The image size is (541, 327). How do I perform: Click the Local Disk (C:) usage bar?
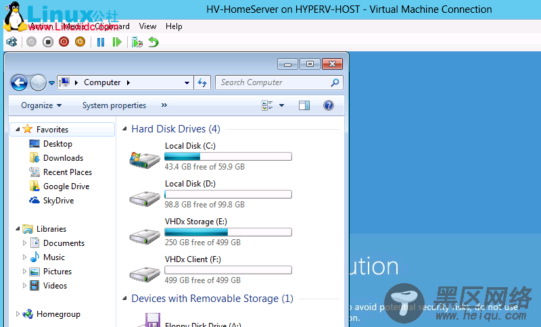click(228, 157)
